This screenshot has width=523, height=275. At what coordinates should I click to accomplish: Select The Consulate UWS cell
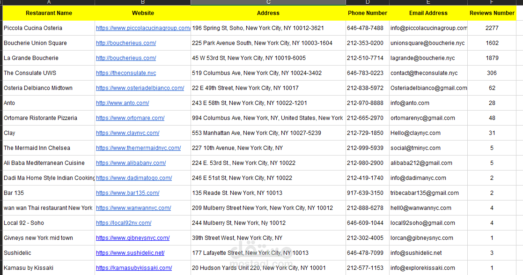point(49,73)
